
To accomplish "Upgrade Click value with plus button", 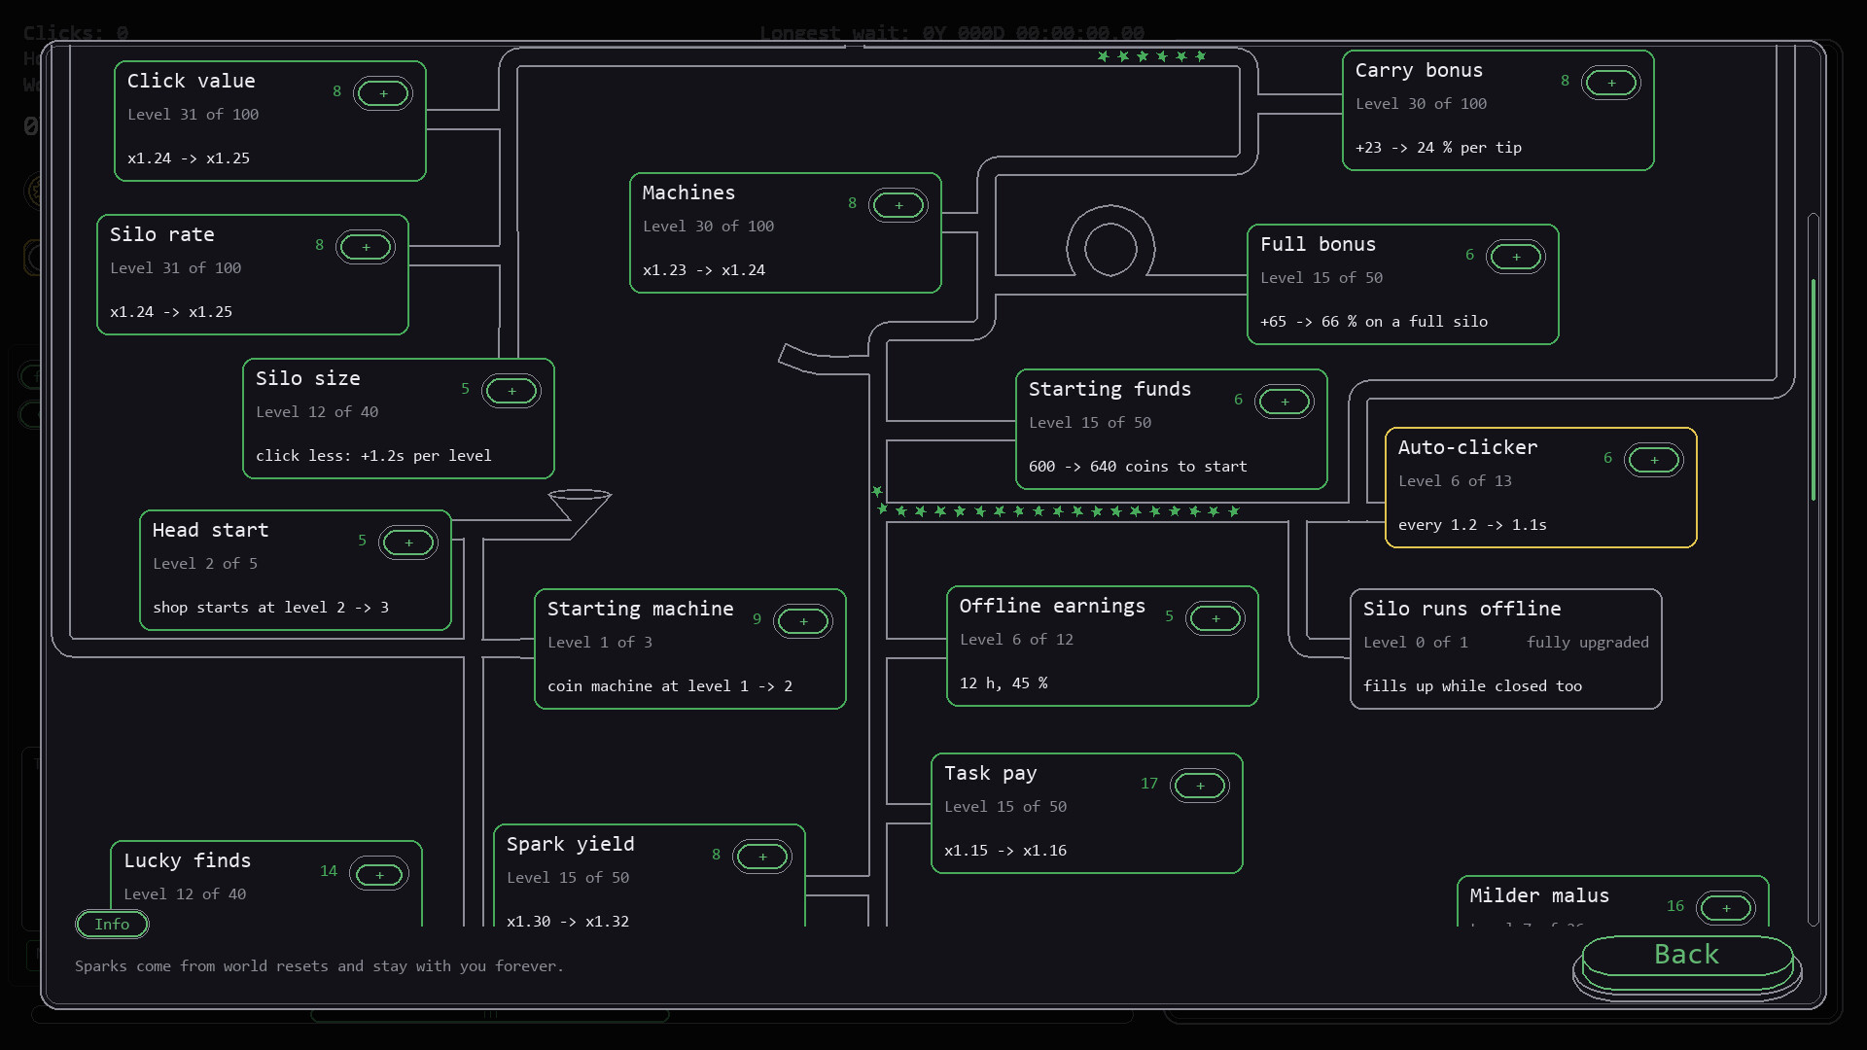I will tap(383, 94).
